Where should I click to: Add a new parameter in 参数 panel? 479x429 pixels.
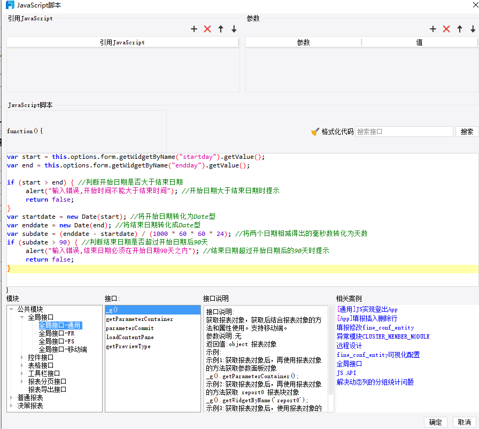[433, 29]
